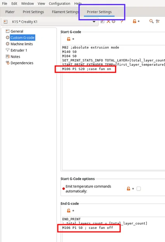165x242 pixels.
Task: Open the Help menu
Action: coord(78,3)
